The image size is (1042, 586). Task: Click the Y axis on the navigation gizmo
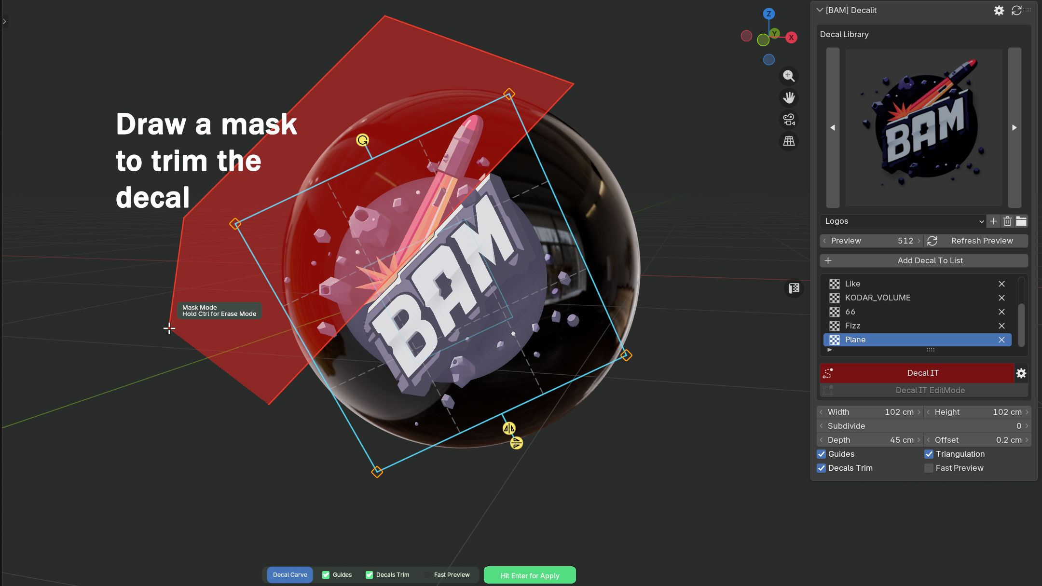coord(774,33)
